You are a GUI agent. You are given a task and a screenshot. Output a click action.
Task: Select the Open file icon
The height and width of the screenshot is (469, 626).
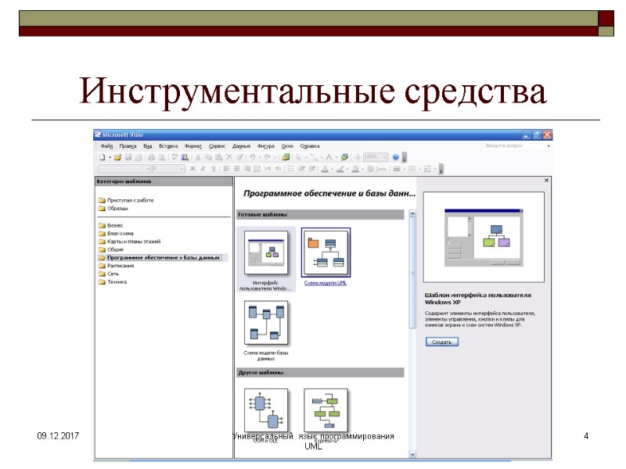(117, 156)
